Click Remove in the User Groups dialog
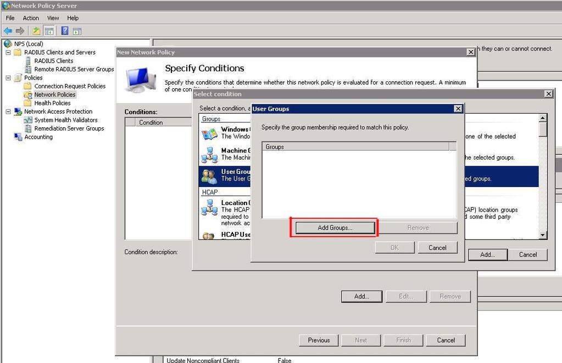The image size is (562, 363). click(x=418, y=228)
